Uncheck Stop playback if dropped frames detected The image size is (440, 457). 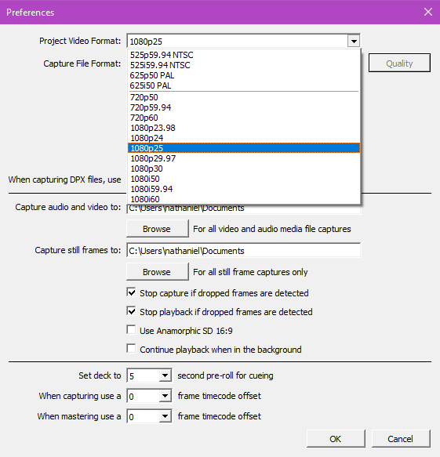click(131, 311)
